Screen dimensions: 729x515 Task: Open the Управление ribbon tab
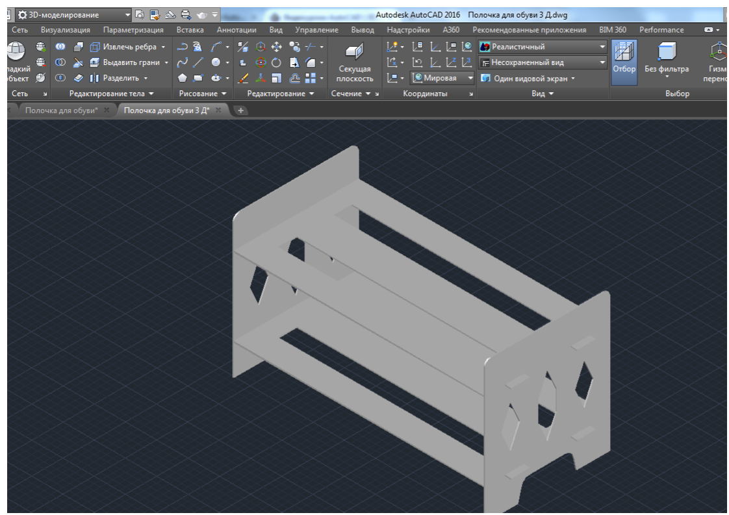point(316,30)
